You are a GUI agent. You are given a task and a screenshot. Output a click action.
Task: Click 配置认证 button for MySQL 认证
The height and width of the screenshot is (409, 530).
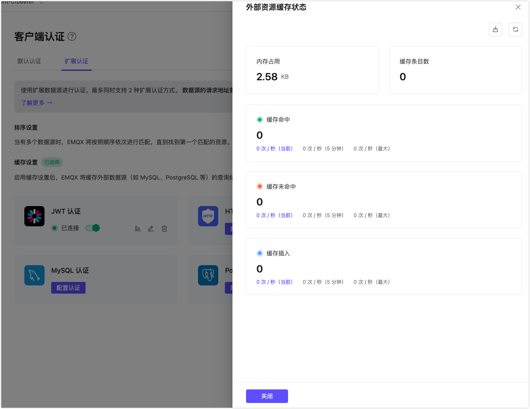68,288
